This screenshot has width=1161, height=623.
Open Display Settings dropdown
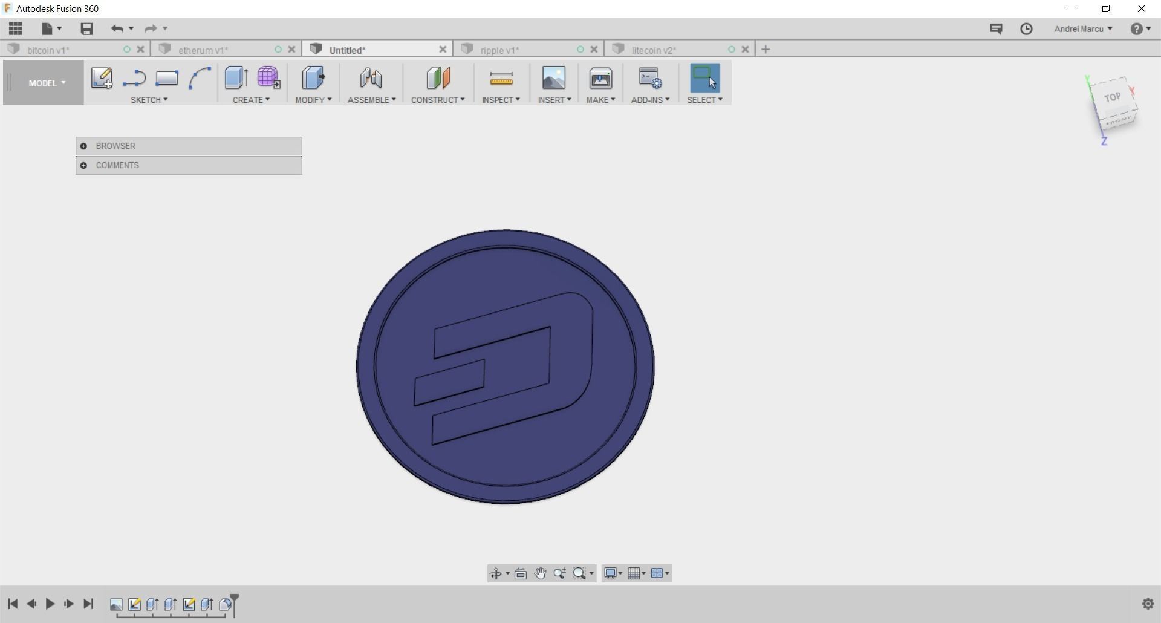click(x=613, y=573)
